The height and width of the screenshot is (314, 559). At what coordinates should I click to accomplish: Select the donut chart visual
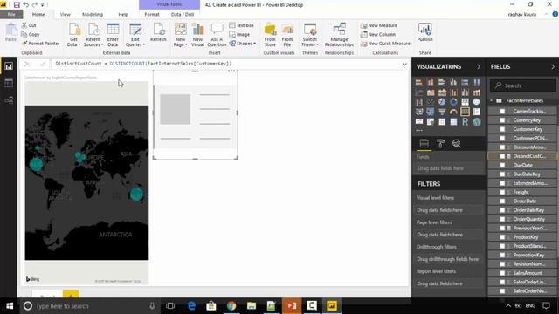click(x=453, y=102)
